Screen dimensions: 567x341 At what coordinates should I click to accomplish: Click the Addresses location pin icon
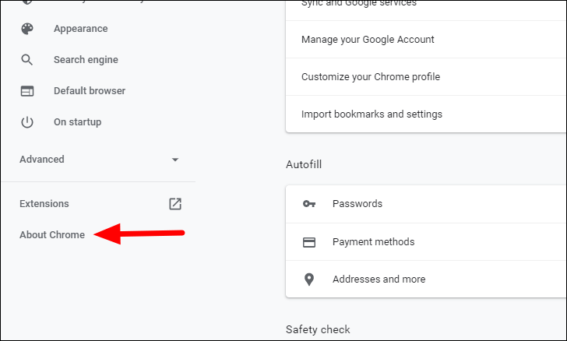308,279
